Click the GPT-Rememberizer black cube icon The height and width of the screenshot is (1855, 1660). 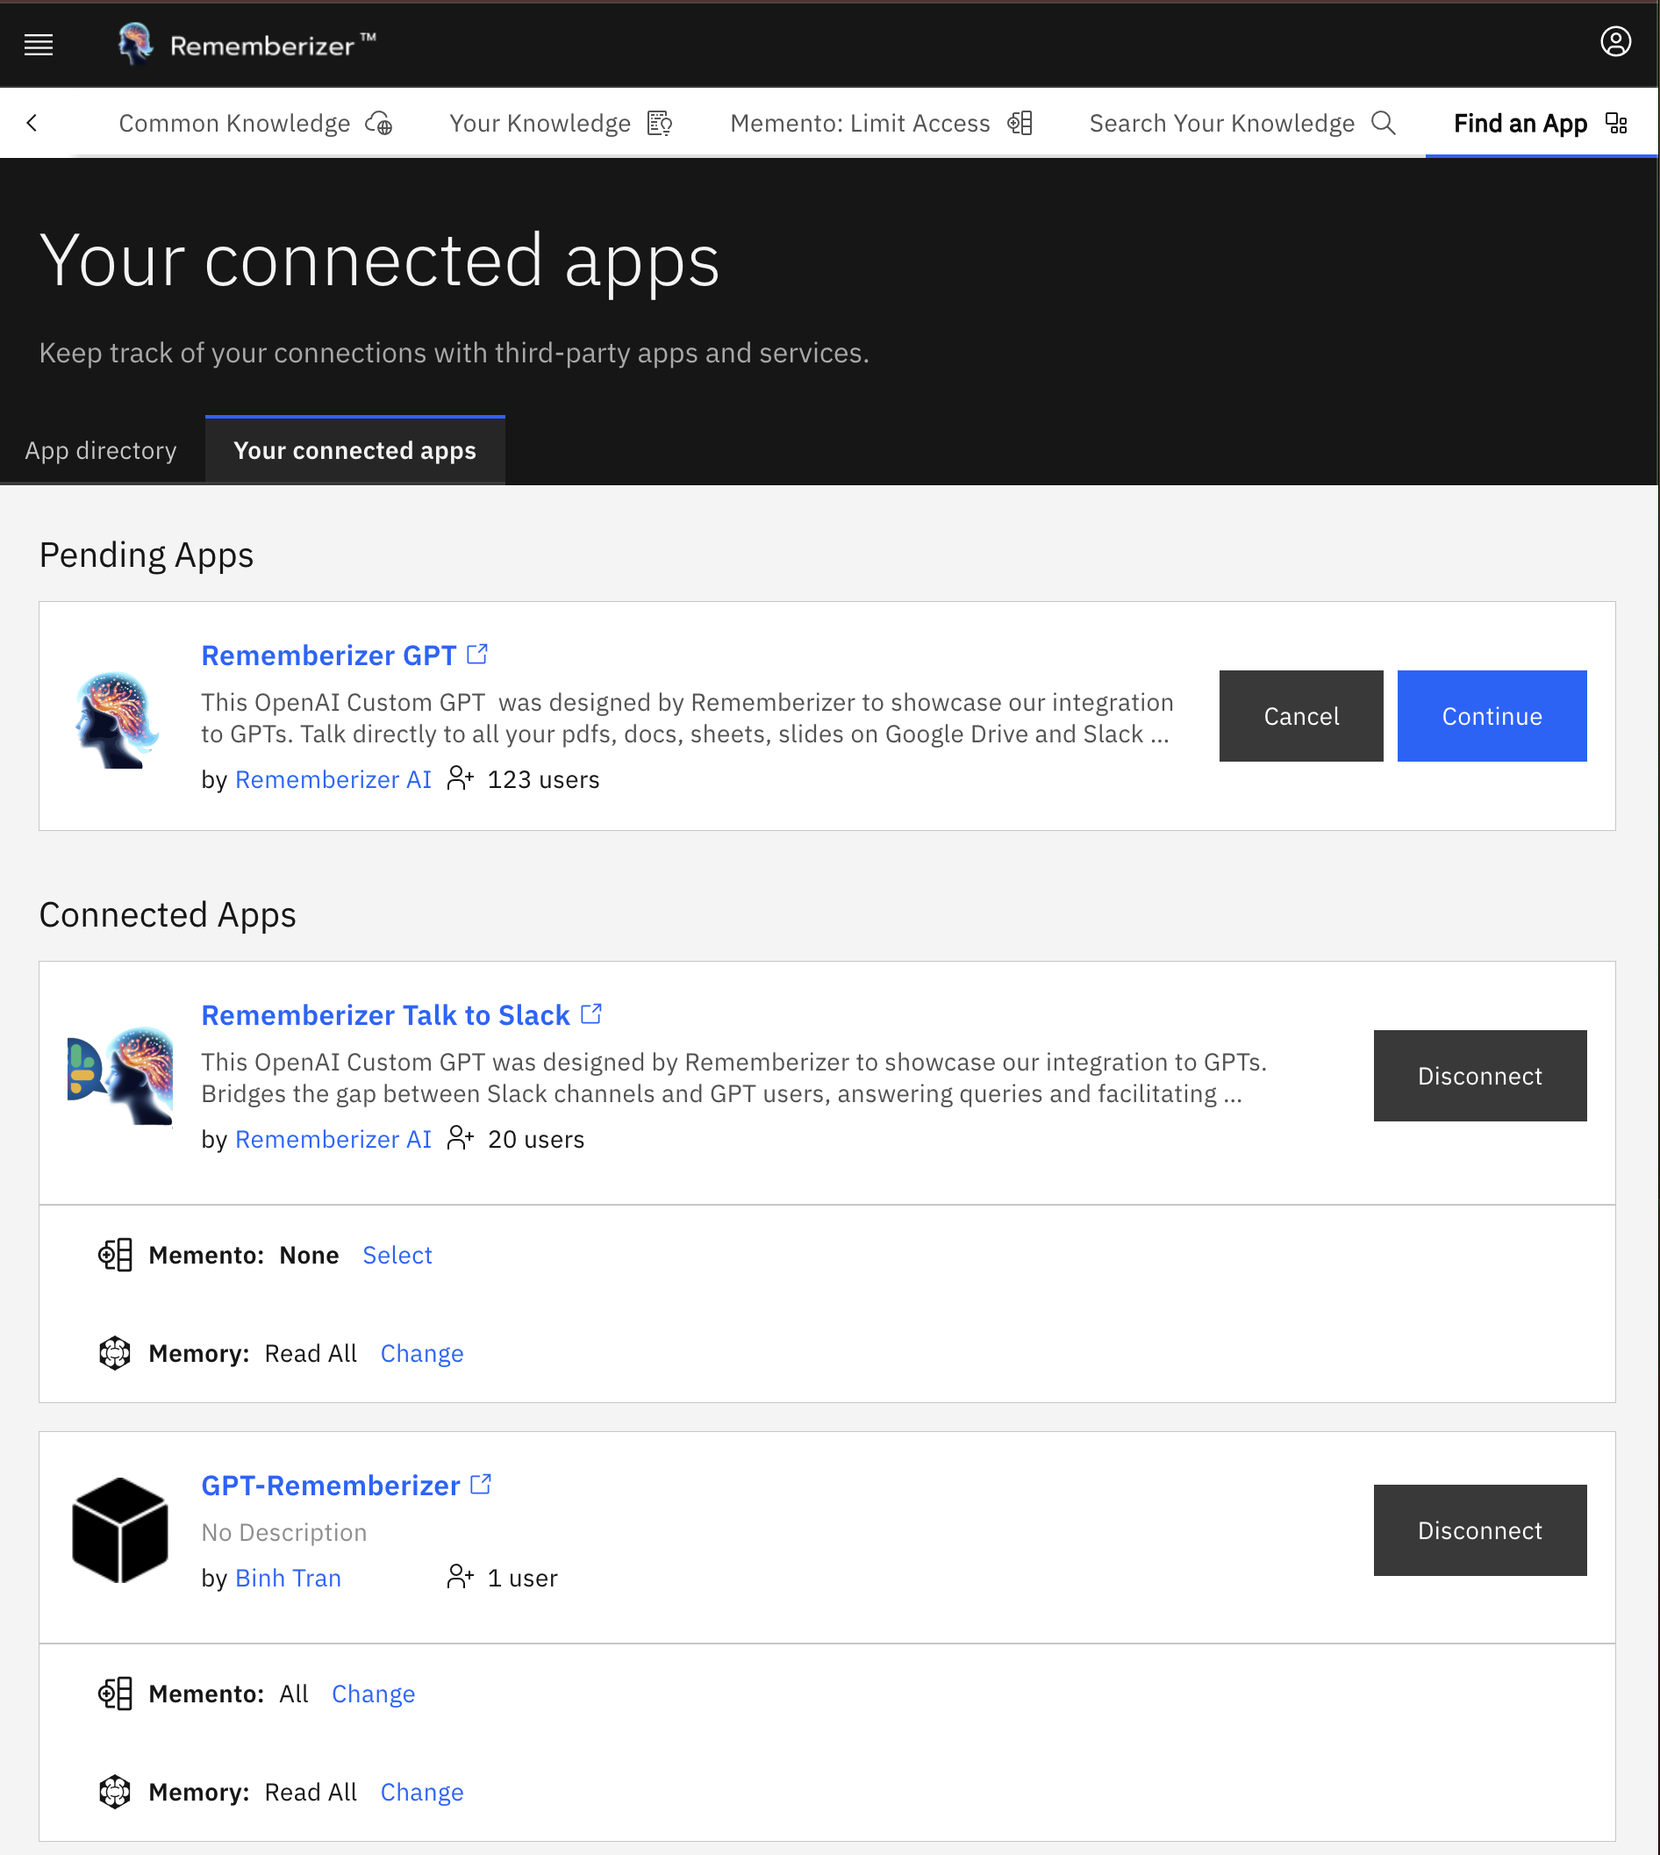click(119, 1529)
